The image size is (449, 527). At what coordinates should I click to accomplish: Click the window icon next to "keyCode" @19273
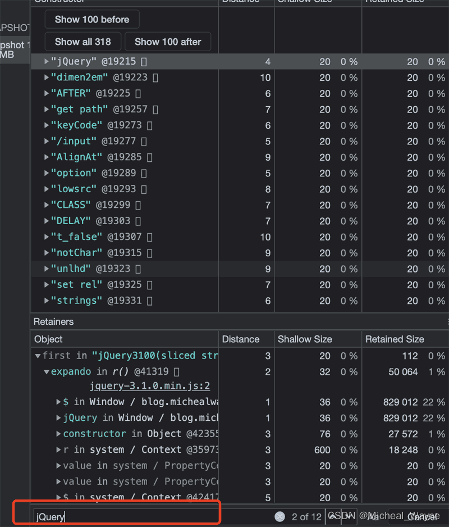click(150, 125)
